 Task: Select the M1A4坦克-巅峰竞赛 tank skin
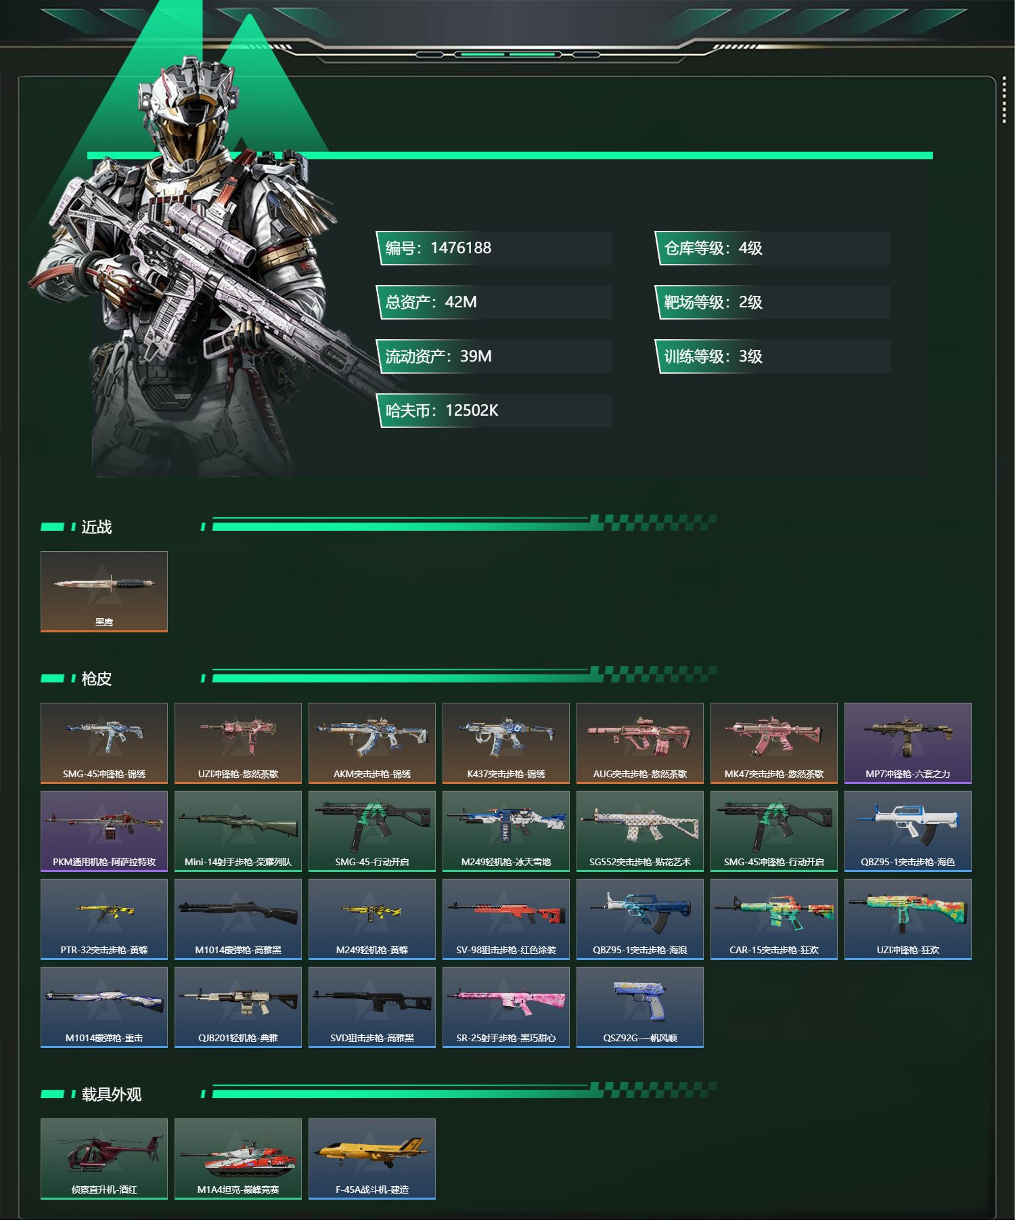pos(238,1159)
